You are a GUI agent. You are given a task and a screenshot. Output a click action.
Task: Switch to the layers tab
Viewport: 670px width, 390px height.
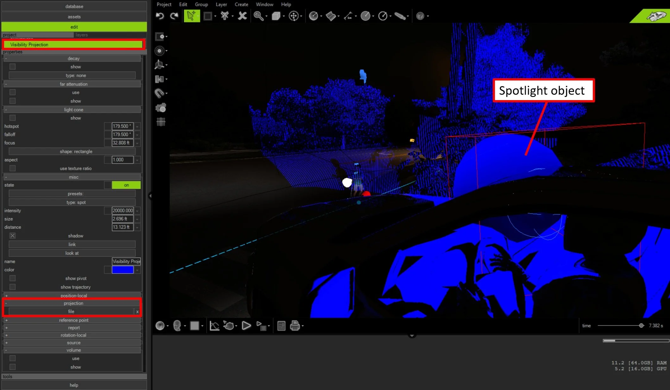(82, 35)
